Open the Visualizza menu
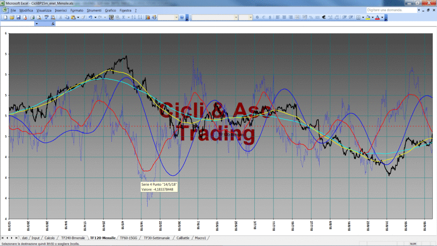 (x=44, y=10)
